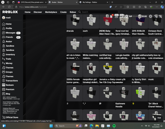Go to Home in the top navigation
Image resolution: width=165 pixels, height=129 pixels.
[27, 12]
